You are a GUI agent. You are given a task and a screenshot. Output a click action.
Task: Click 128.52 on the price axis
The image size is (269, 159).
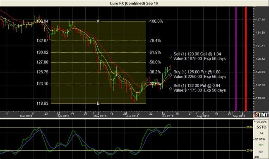click(x=260, y=59)
